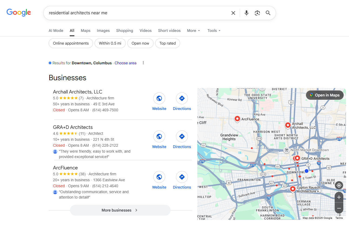Switch to the AI Mode tab
This screenshot has height=228, width=349.
point(56,31)
